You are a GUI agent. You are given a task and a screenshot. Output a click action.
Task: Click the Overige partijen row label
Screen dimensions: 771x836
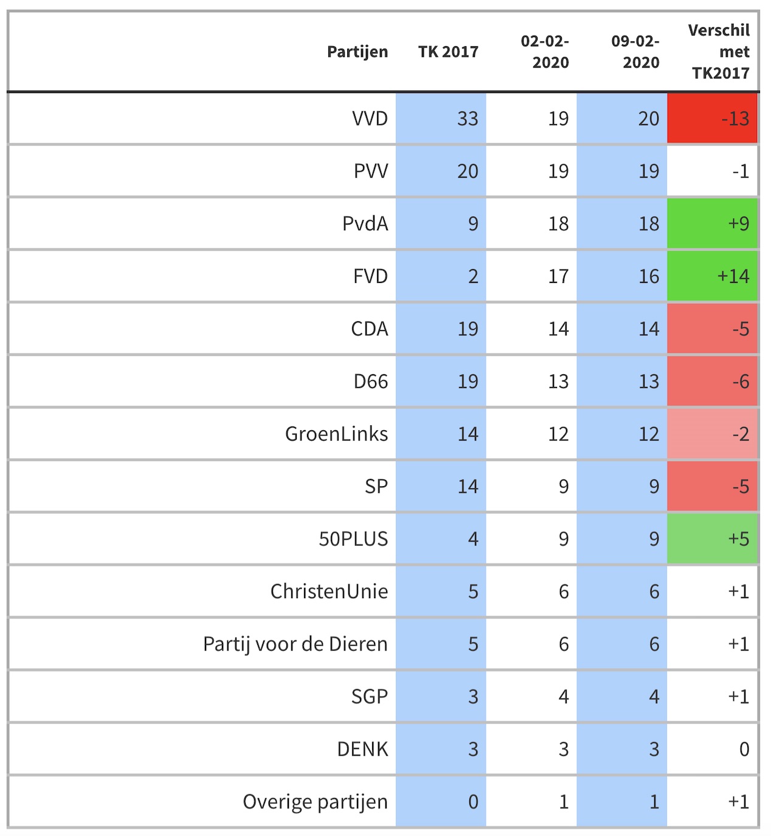pos(315,802)
